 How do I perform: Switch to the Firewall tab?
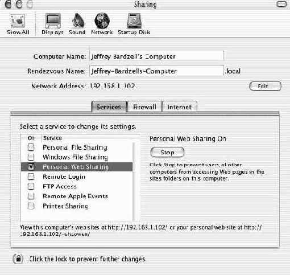(x=144, y=107)
